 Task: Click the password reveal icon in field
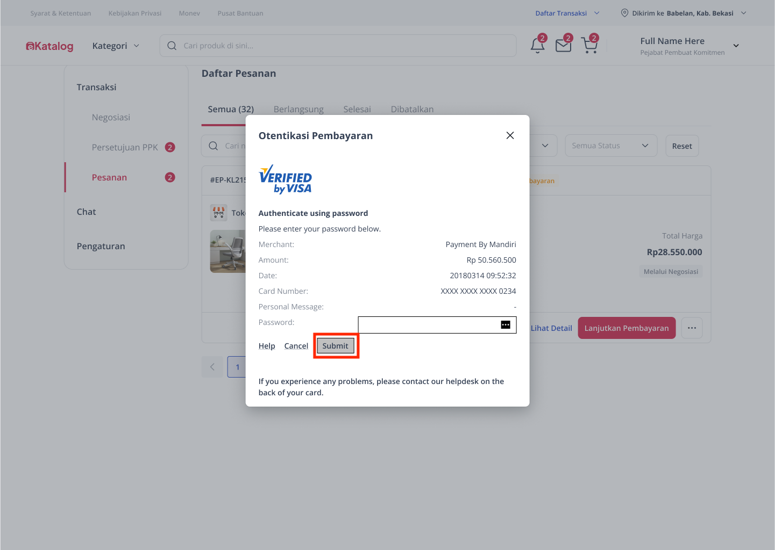[506, 325]
